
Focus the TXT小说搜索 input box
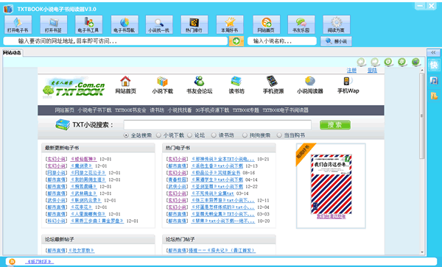[x=217, y=124]
